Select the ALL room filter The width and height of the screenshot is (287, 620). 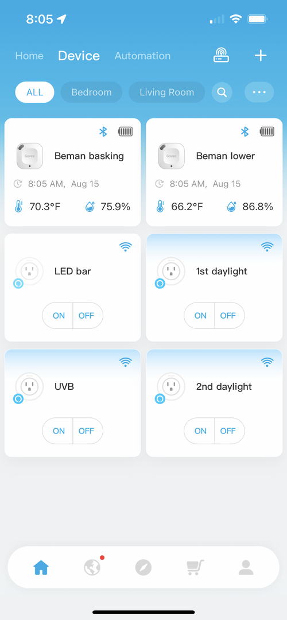tap(35, 92)
